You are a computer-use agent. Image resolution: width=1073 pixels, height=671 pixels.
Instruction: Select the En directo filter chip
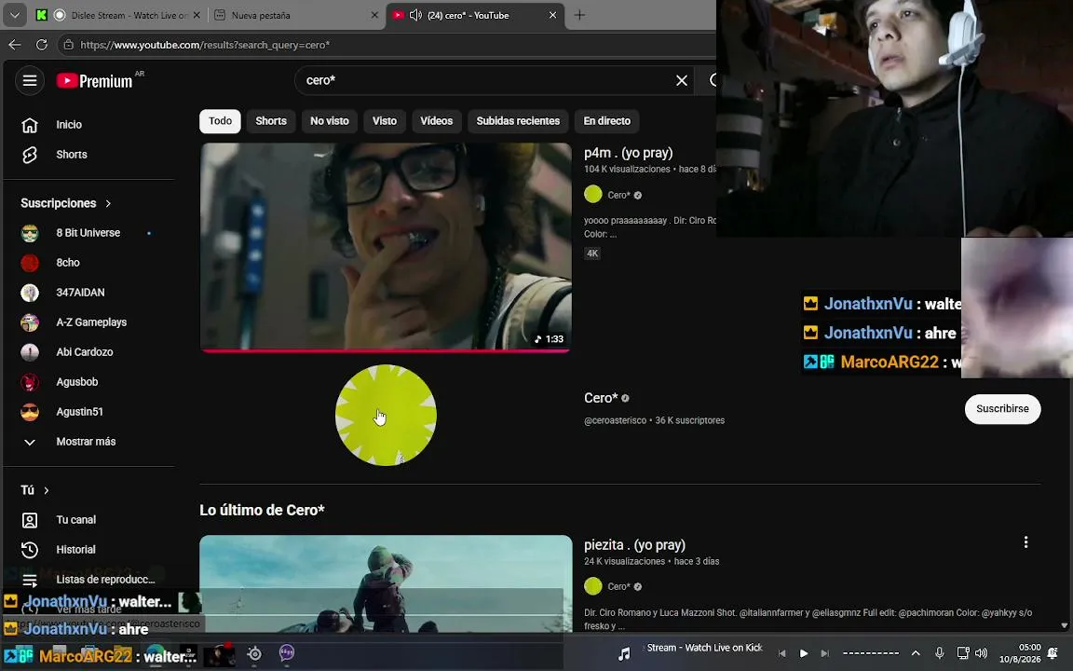click(x=606, y=121)
